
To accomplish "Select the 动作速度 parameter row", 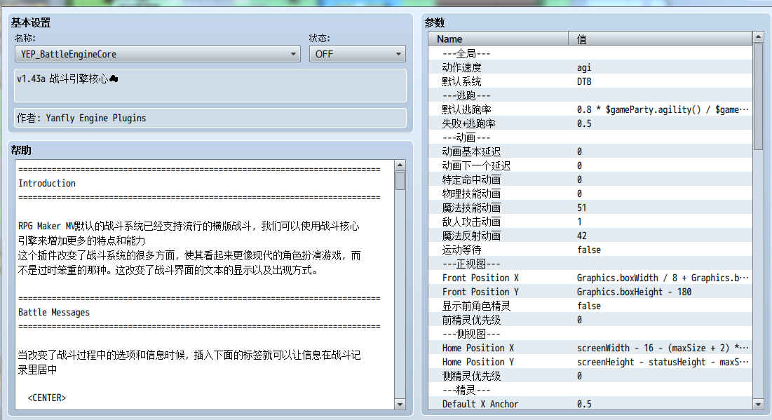I will 590,67.
